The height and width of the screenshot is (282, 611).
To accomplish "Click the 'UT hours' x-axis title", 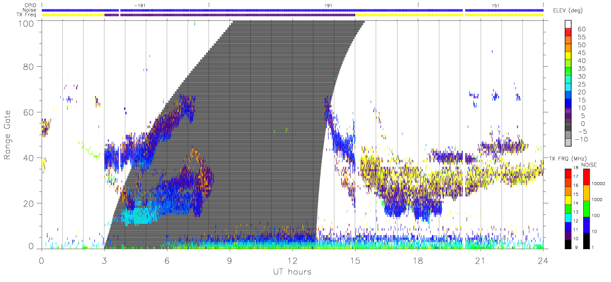I will point(292,272).
